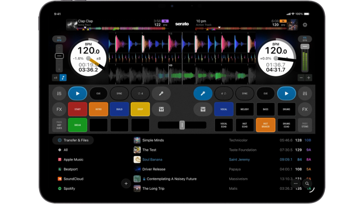Open left deck sampler keys icon
Viewport: 364px width, 204px height.
pyautogui.click(x=161, y=109)
